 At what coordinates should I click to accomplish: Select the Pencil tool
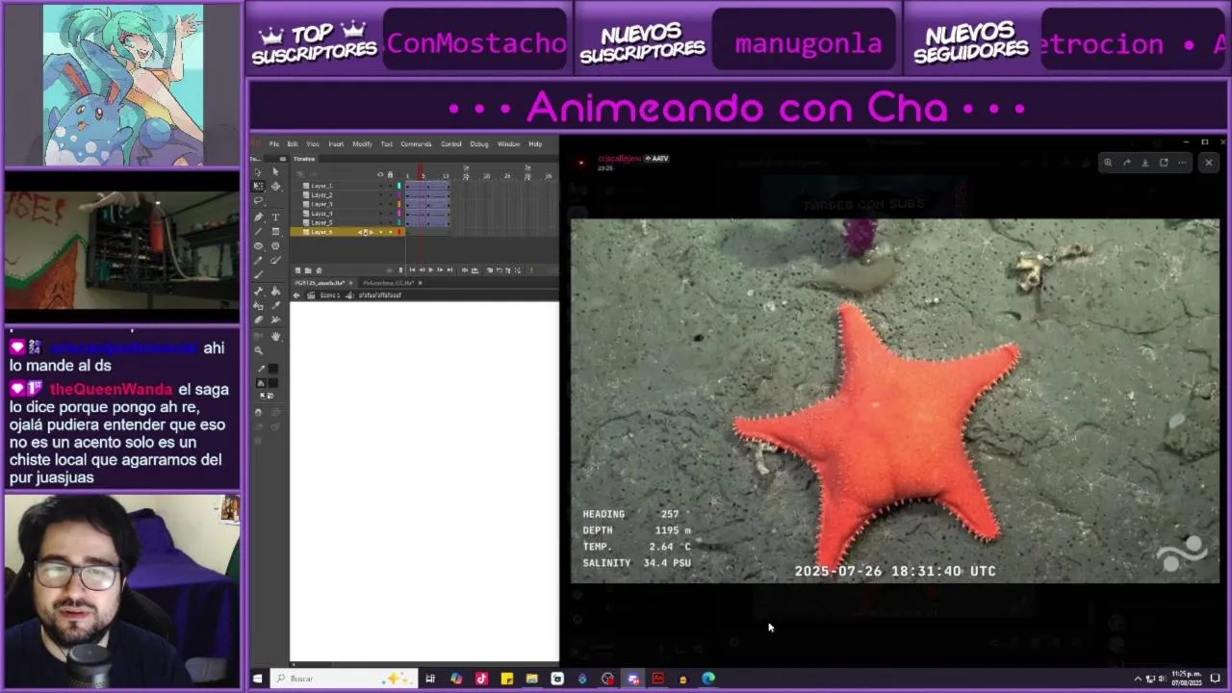[x=258, y=260]
